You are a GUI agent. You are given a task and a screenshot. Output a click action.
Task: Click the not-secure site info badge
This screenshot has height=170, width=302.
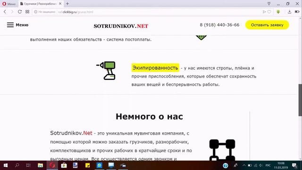(x=45, y=12)
